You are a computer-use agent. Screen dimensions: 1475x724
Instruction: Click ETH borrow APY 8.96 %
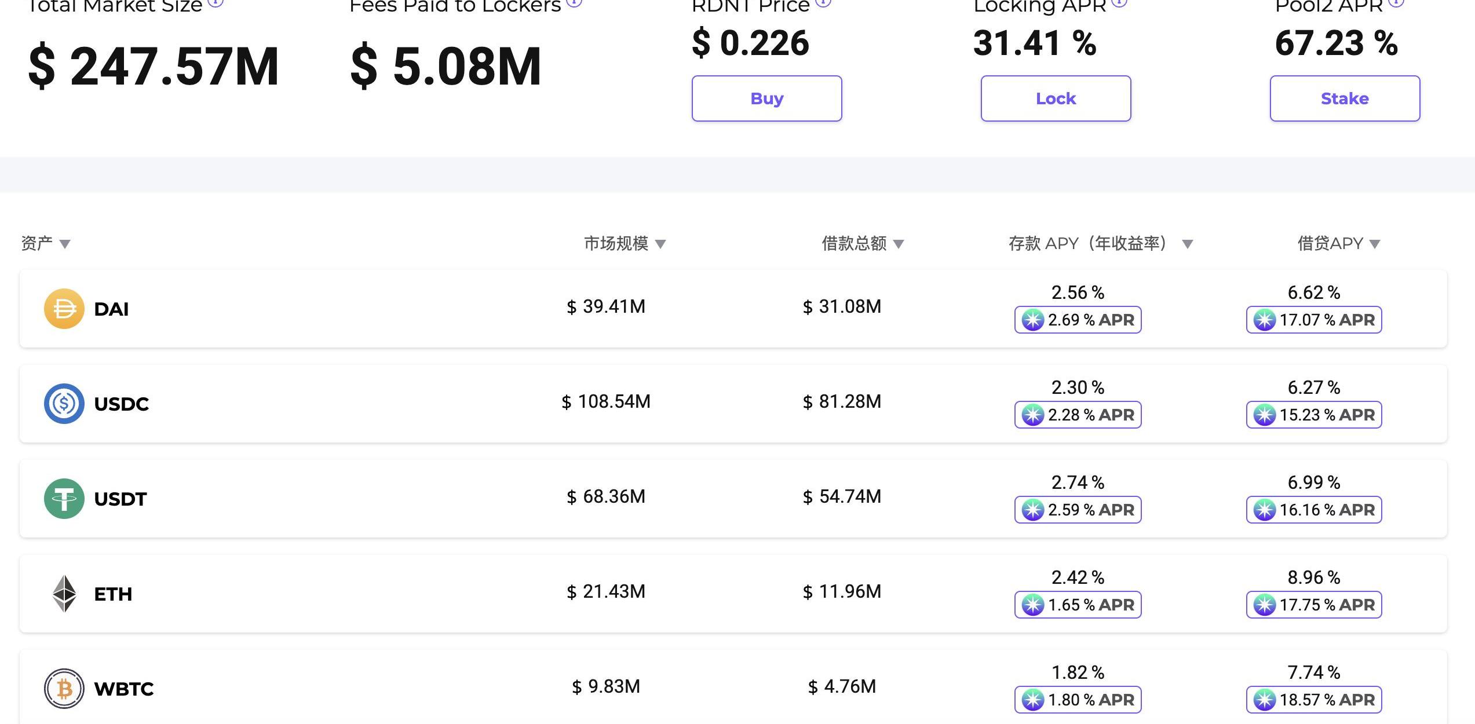(x=1314, y=577)
